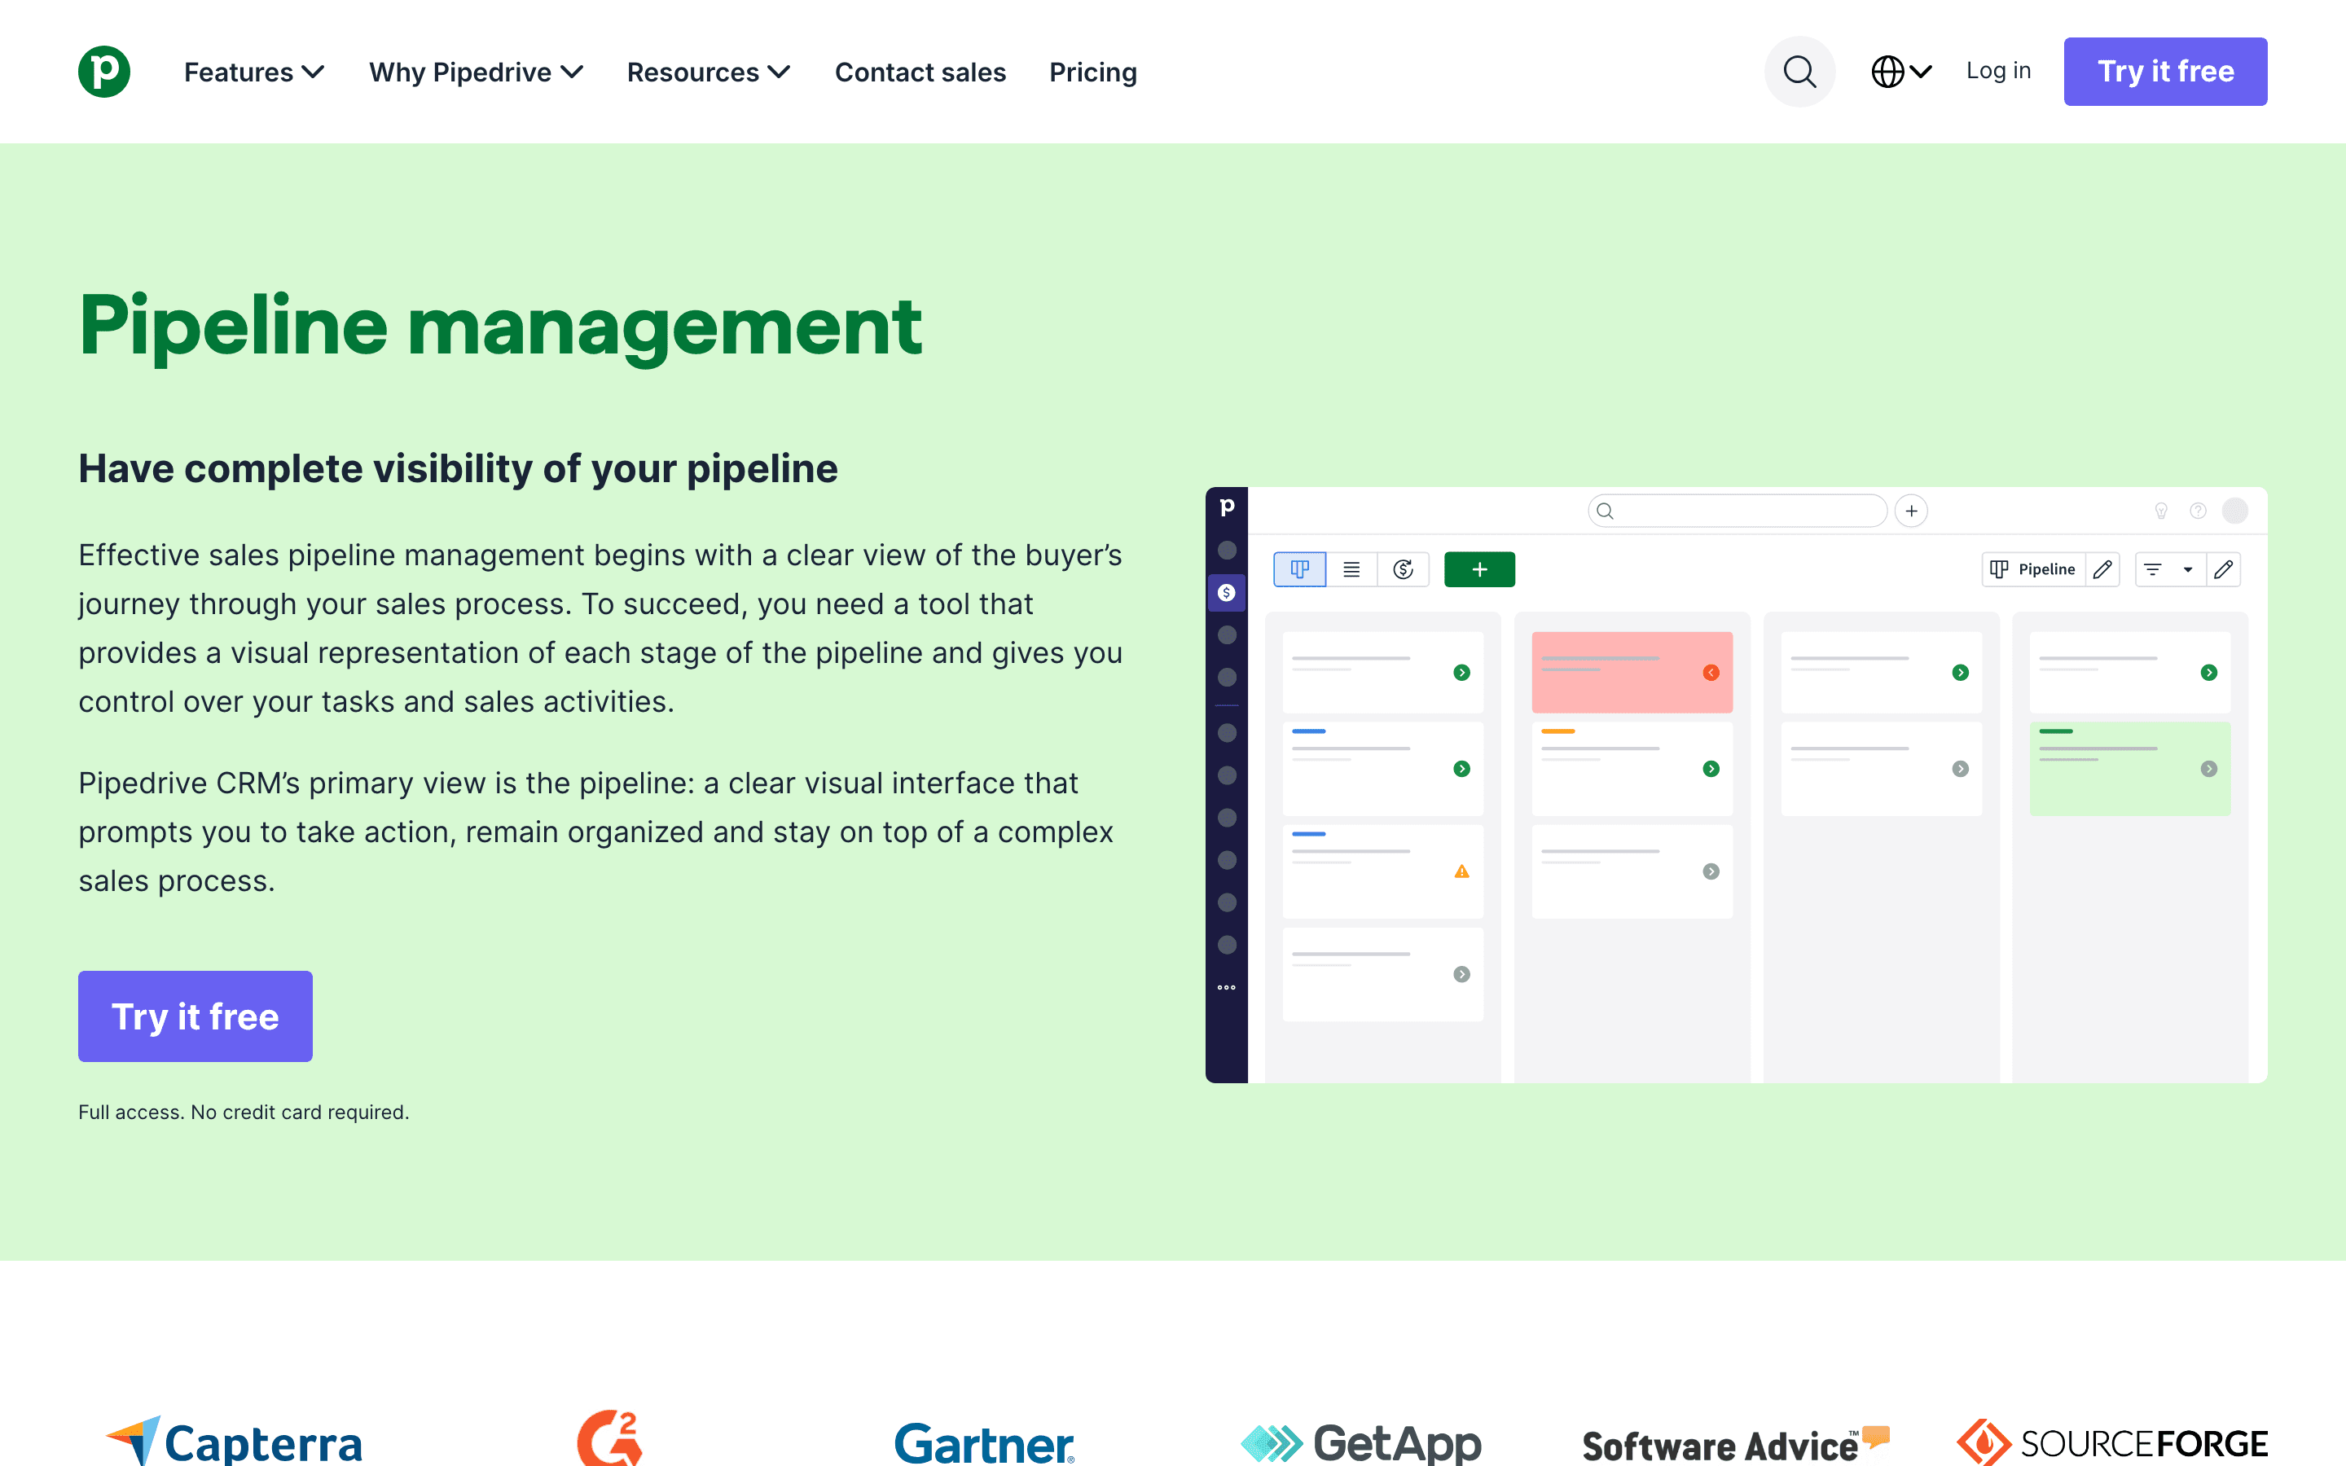Screen dimensions: 2346x1466
Task: Click the red overdue deal card
Action: pos(1632,672)
